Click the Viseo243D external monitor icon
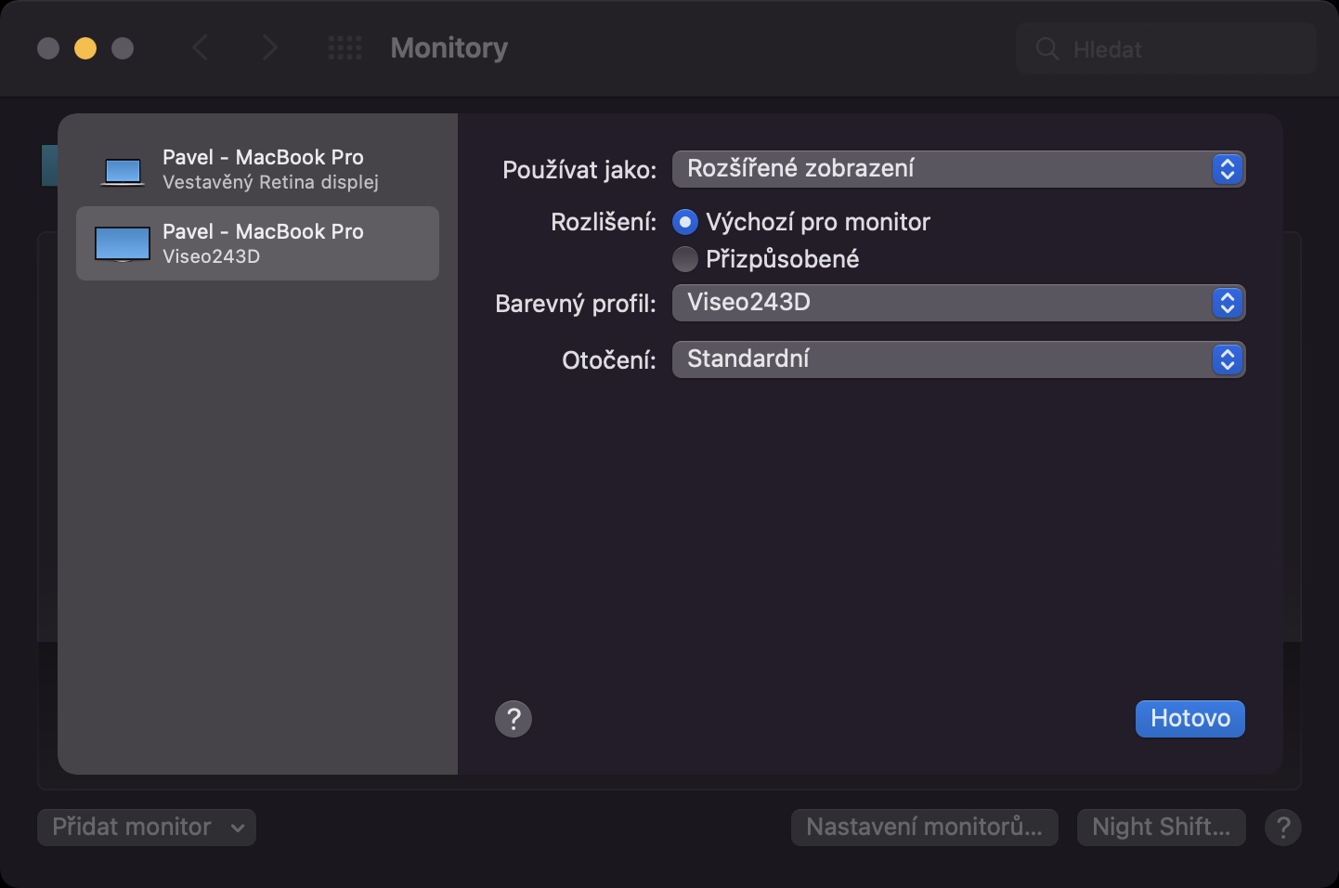Image resolution: width=1339 pixels, height=888 pixels. pyautogui.click(x=123, y=244)
